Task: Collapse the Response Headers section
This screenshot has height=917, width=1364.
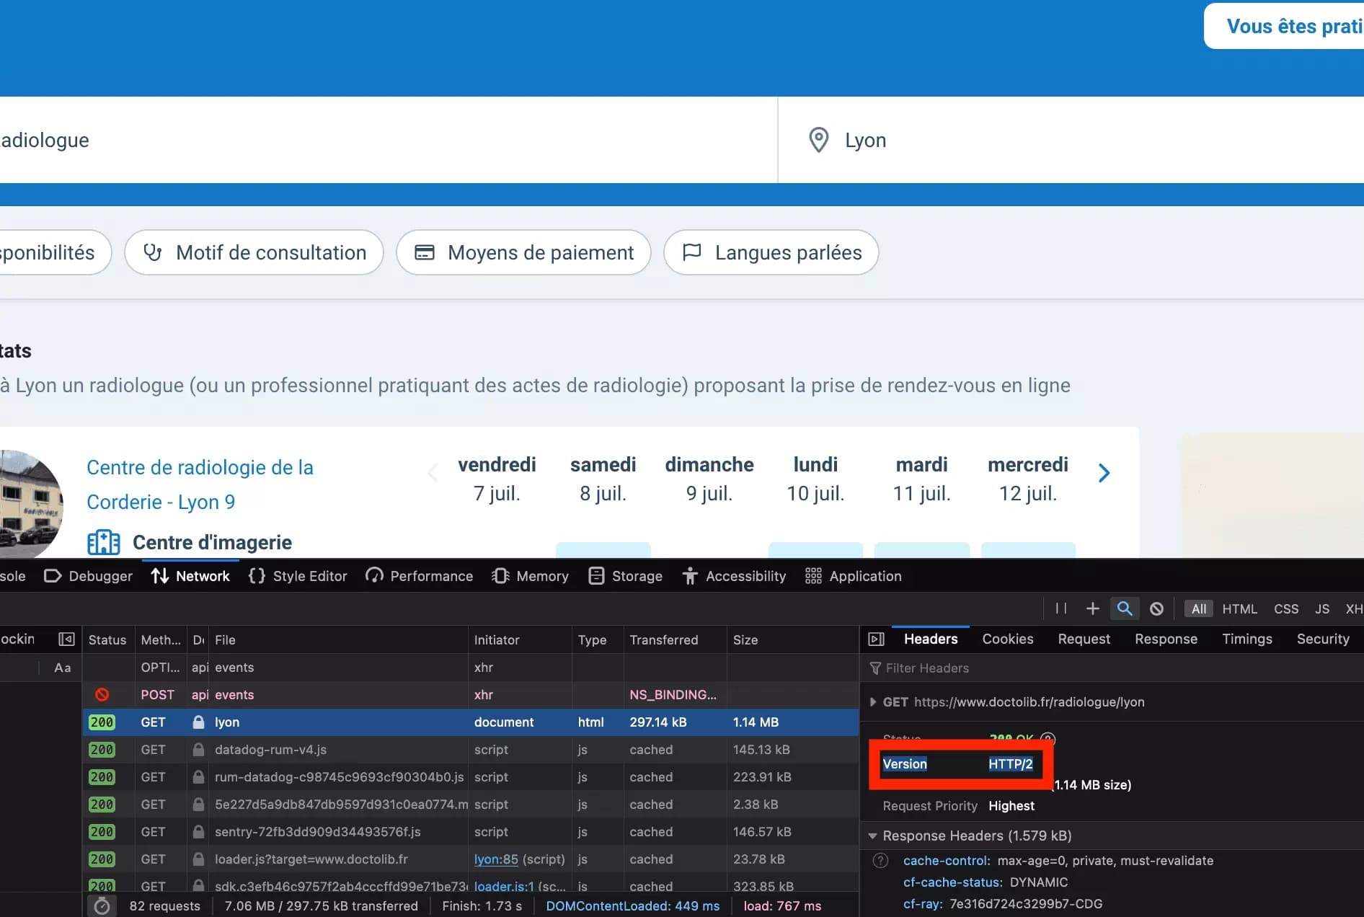Action: pos(873,836)
